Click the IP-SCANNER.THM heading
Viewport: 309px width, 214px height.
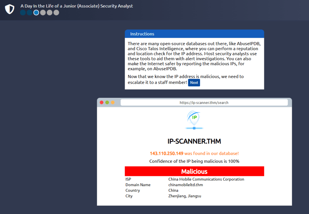(194, 141)
